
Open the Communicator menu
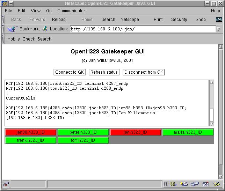point(71,11)
